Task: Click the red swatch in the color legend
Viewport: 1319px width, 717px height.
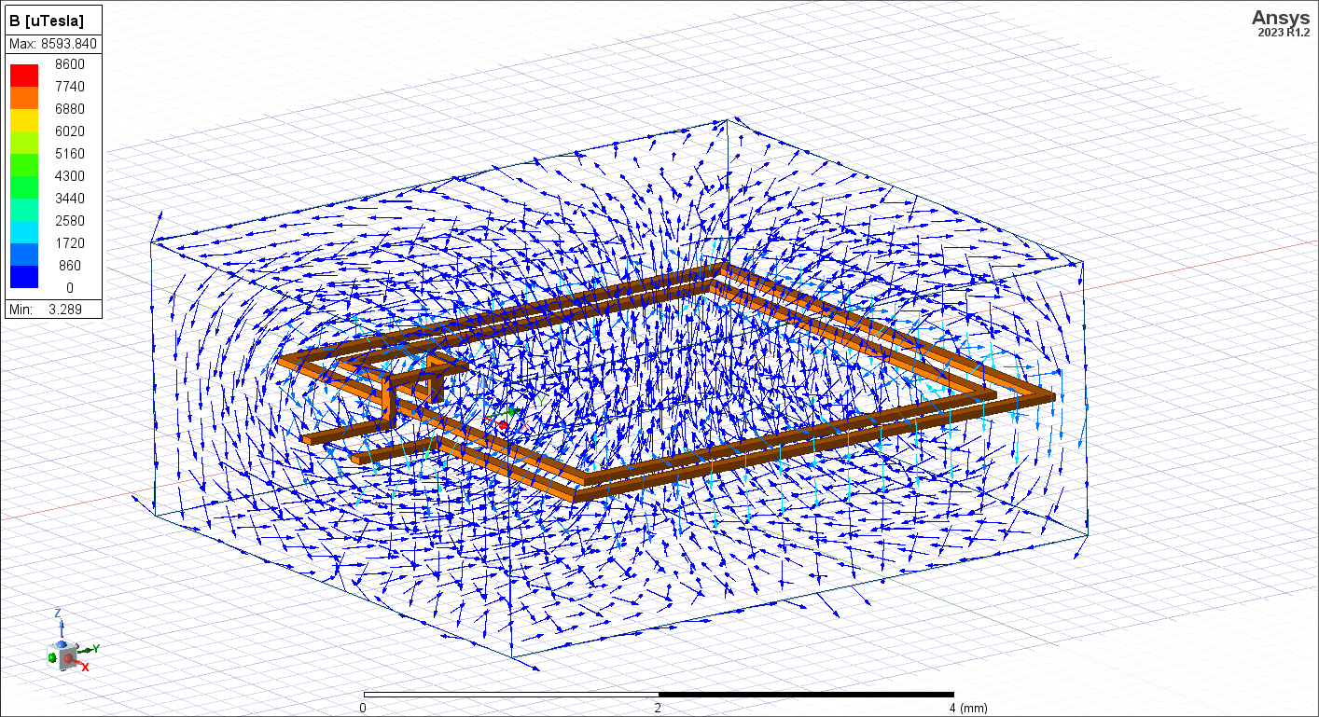Action: click(24, 75)
